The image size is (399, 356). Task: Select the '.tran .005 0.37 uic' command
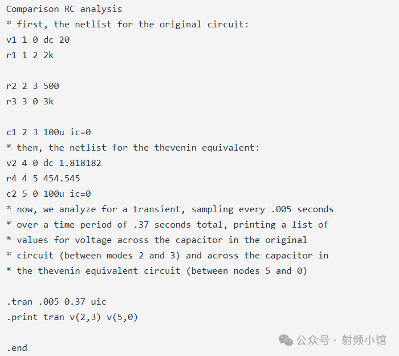tap(56, 302)
